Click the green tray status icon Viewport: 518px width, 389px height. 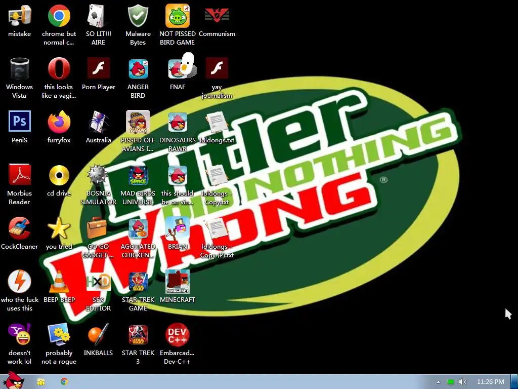pos(451,382)
